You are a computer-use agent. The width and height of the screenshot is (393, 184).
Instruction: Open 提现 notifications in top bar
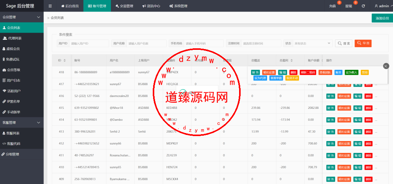click(348, 6)
